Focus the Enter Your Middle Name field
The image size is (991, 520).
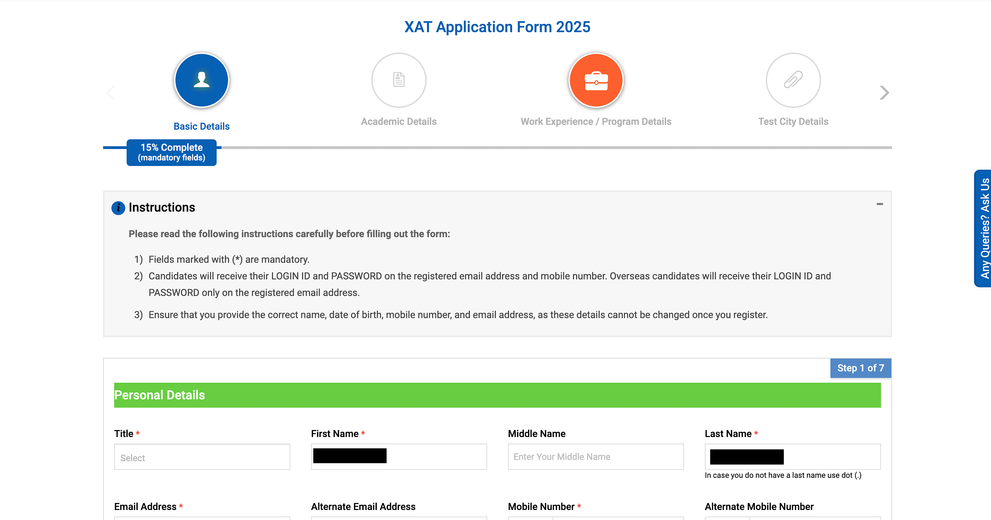[596, 457]
